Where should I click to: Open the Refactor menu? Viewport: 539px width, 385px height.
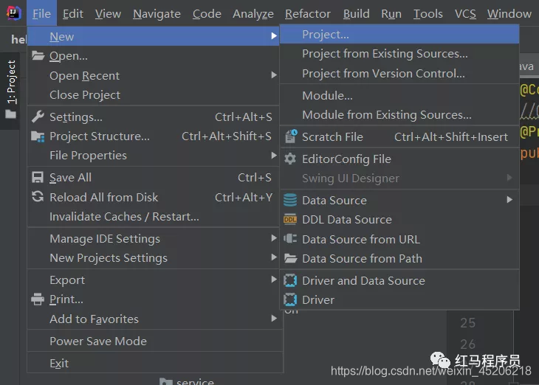tap(308, 14)
